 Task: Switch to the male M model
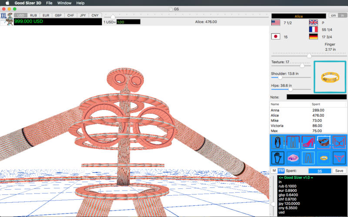pyautogui.click(x=274, y=171)
